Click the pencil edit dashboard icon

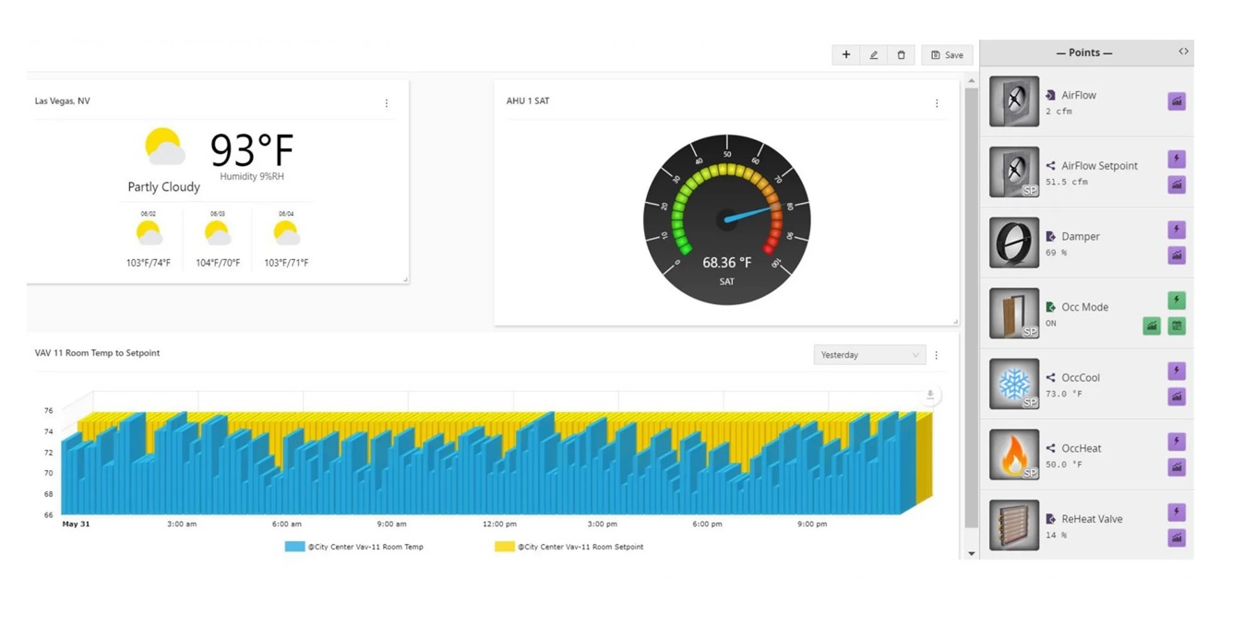tap(873, 55)
